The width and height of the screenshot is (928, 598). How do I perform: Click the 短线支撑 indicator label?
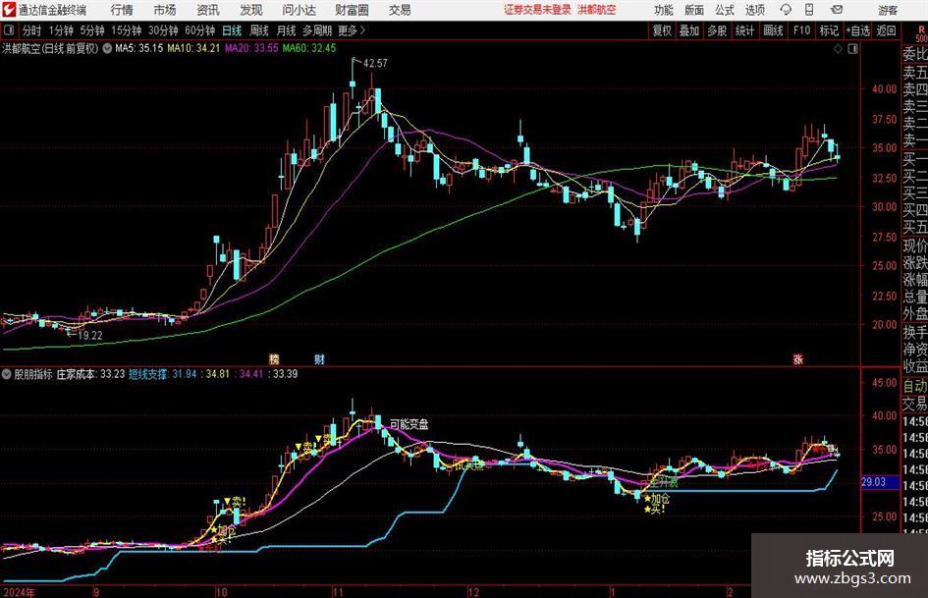(x=148, y=374)
